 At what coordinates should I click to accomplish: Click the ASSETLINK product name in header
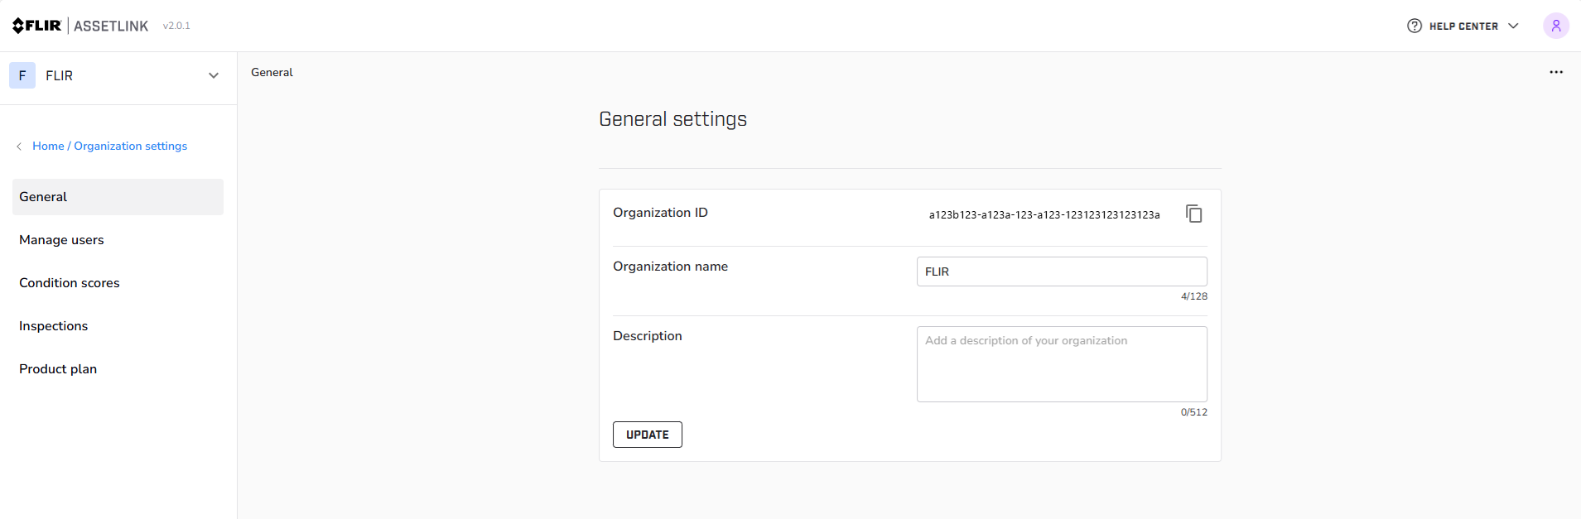click(x=111, y=26)
